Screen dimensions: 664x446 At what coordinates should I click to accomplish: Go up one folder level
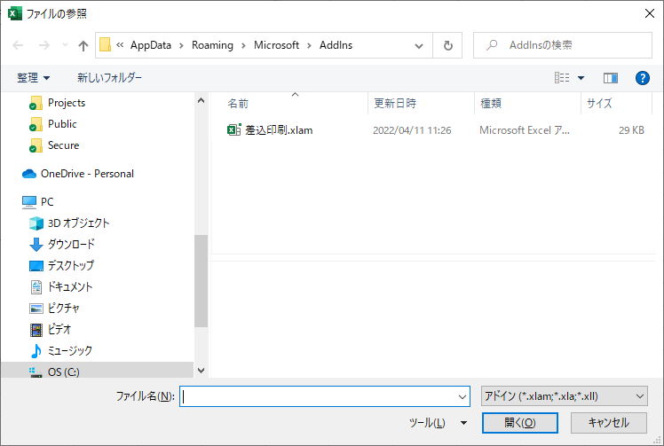(x=83, y=45)
